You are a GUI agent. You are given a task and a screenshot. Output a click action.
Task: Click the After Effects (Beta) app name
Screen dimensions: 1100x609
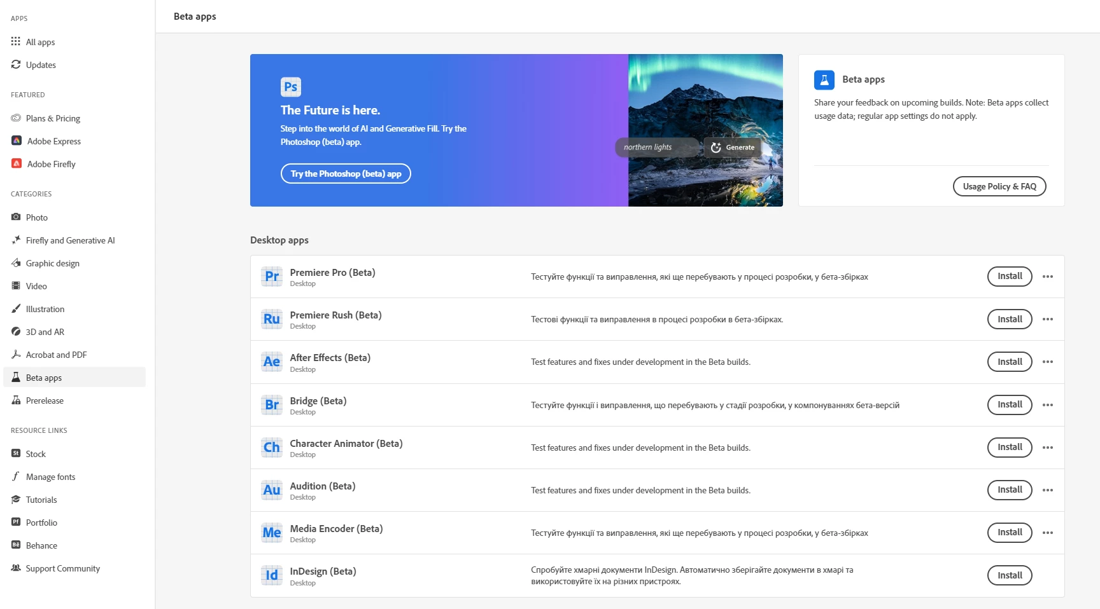coord(330,358)
